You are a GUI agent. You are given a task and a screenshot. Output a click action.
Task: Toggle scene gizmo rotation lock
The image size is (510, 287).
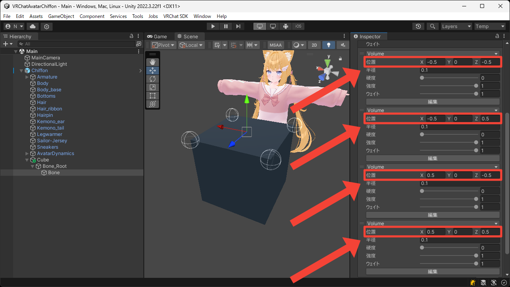coord(340,59)
